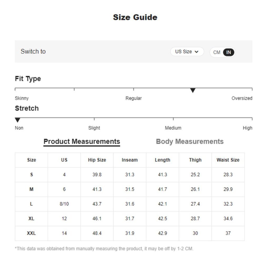The width and height of the screenshot is (263, 263).
Task: Click the Regular fit label
Action: (x=134, y=98)
